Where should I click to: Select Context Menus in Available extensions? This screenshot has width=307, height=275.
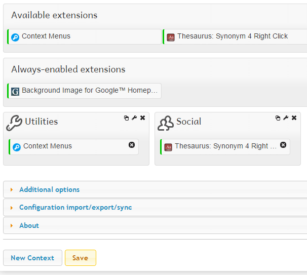tap(84, 36)
